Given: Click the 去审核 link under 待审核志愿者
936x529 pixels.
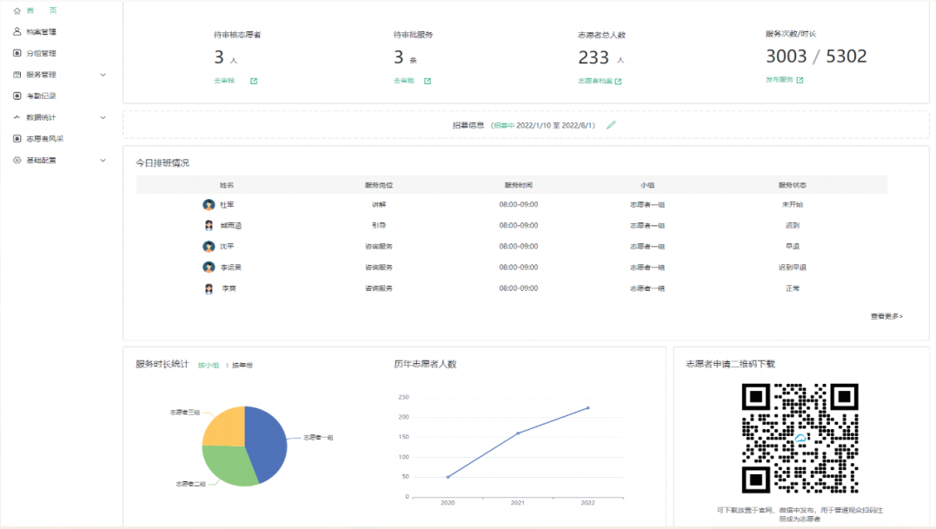Looking at the screenshot, I should tap(224, 82).
